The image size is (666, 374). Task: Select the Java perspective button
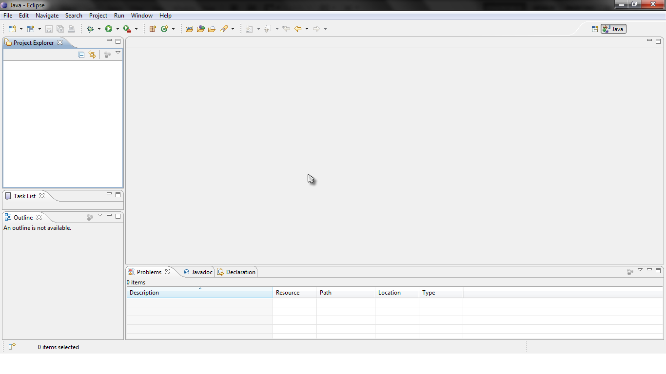tap(613, 29)
